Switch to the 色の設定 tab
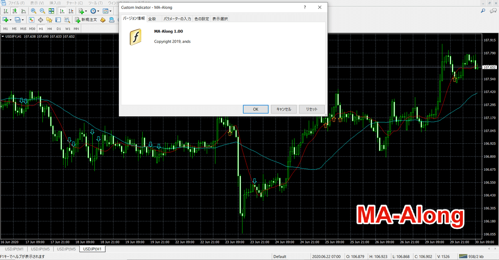 [x=202, y=19]
